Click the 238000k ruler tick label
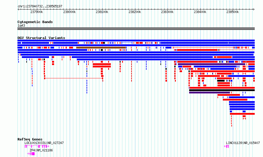 (x=69, y=12)
